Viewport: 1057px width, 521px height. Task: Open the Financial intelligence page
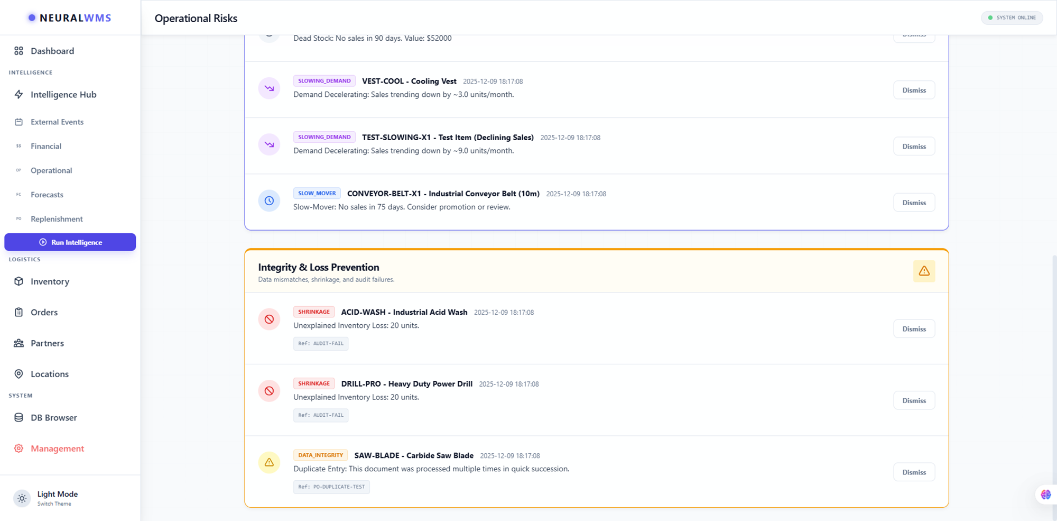(46, 147)
